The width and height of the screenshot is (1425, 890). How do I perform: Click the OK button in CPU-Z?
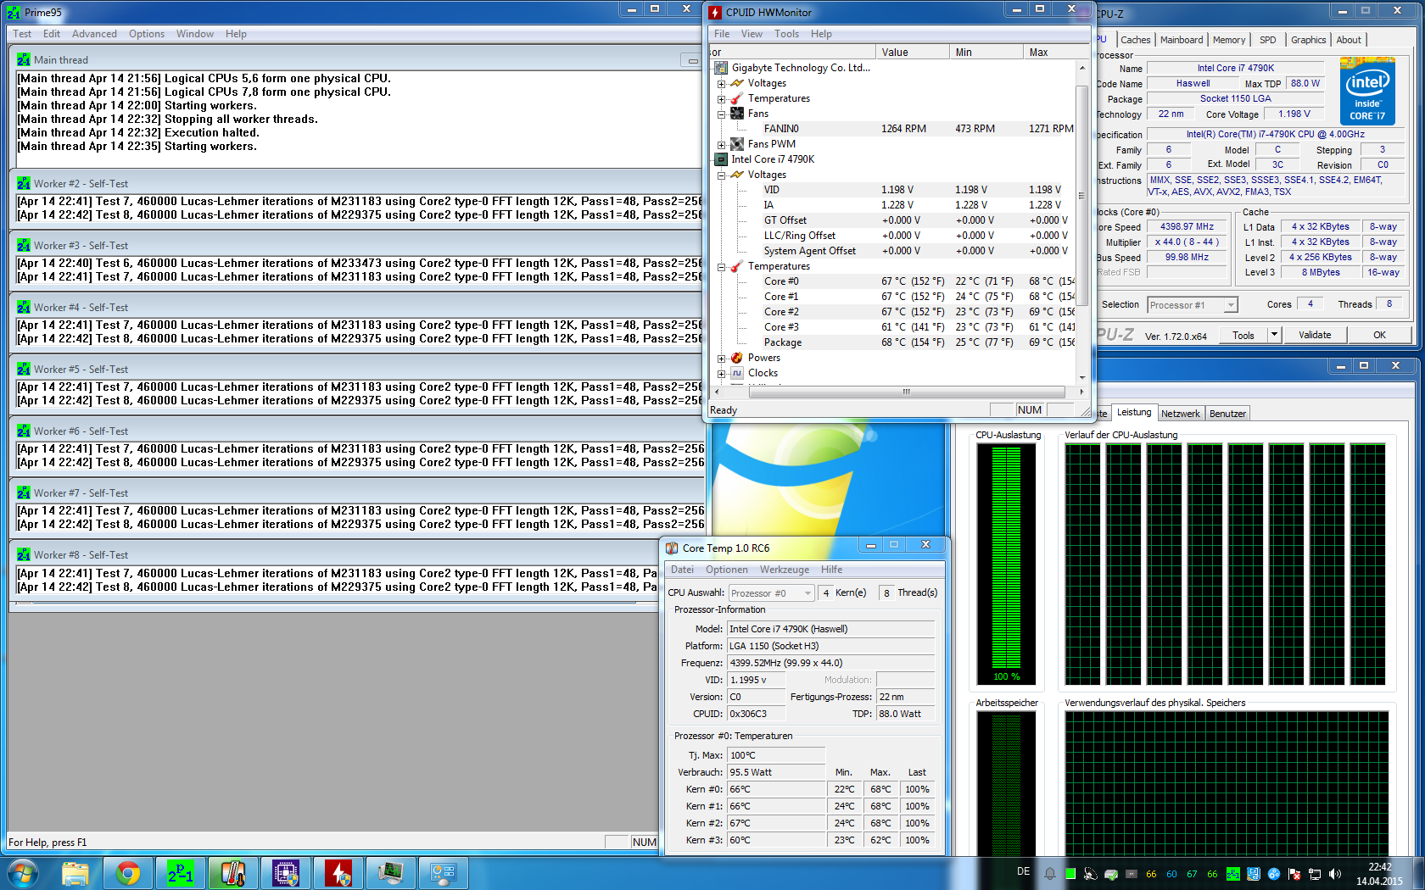tap(1379, 335)
